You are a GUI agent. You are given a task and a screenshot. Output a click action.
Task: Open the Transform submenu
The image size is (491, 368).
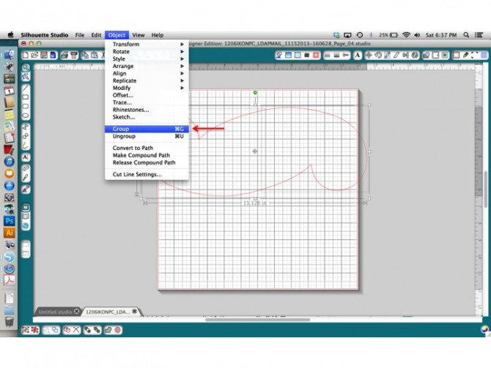(x=147, y=44)
